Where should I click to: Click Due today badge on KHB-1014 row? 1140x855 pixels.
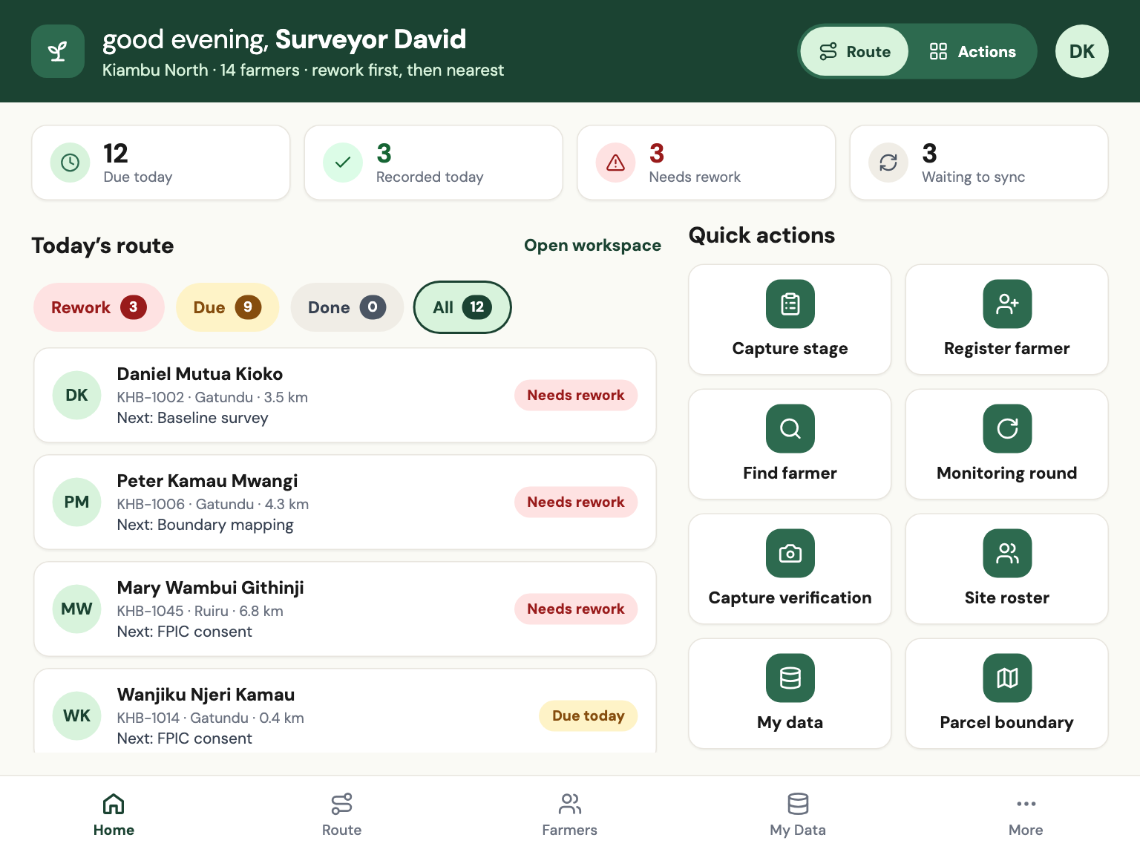pyautogui.click(x=589, y=716)
